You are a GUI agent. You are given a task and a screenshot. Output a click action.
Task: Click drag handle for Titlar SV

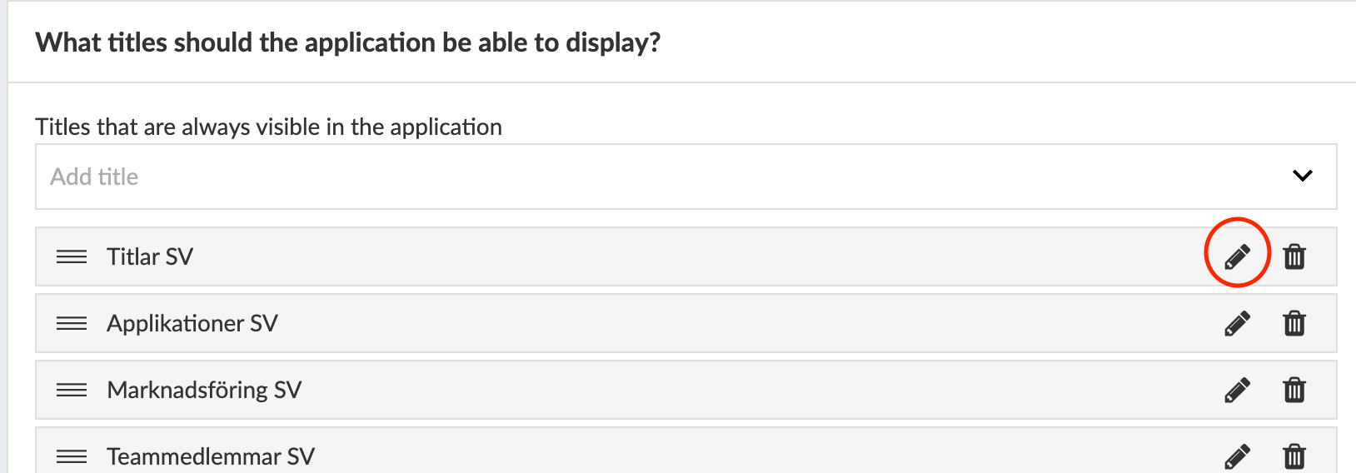pos(72,256)
